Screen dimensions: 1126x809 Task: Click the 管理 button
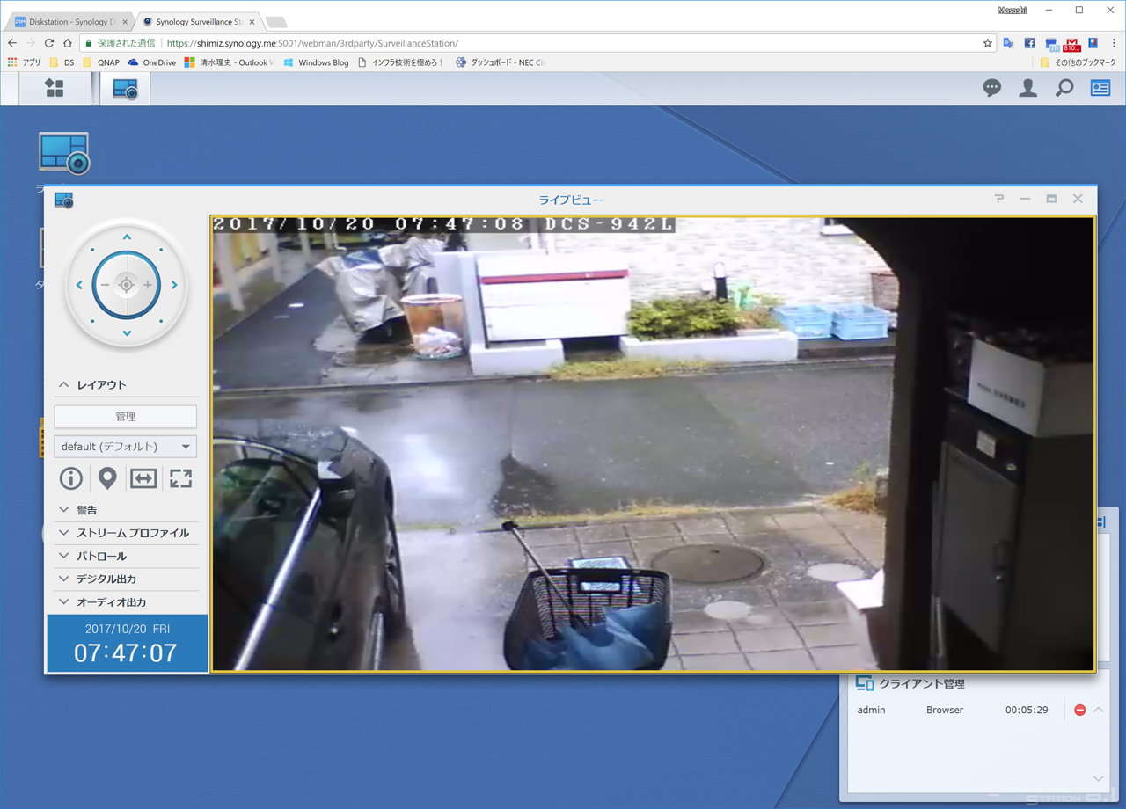click(125, 417)
